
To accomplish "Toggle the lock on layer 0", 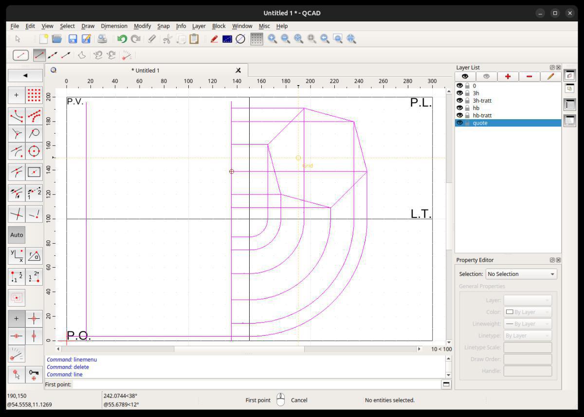I will coord(467,86).
